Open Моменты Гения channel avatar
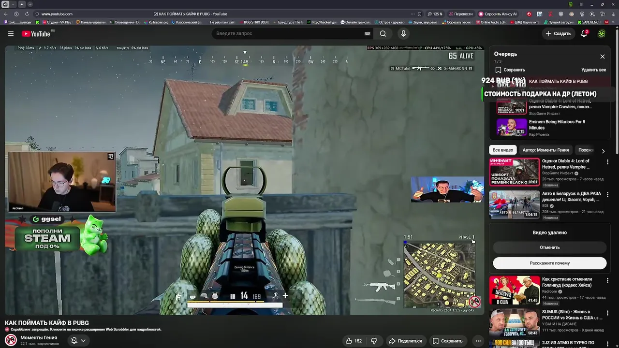Viewport: 619px width, 348px height. (11, 340)
